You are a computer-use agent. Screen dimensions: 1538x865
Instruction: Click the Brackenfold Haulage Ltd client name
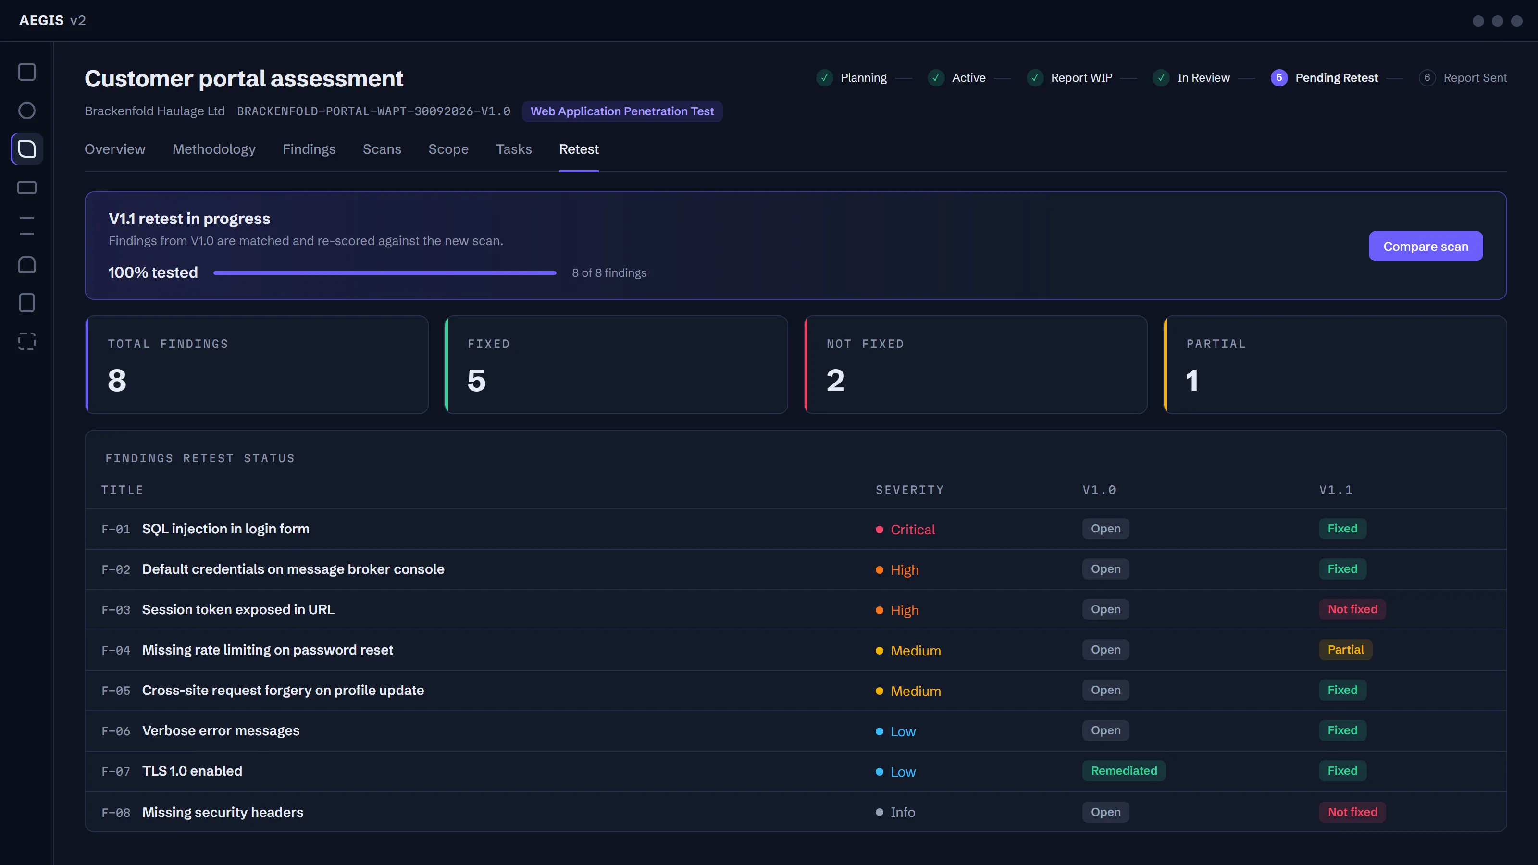[155, 111]
